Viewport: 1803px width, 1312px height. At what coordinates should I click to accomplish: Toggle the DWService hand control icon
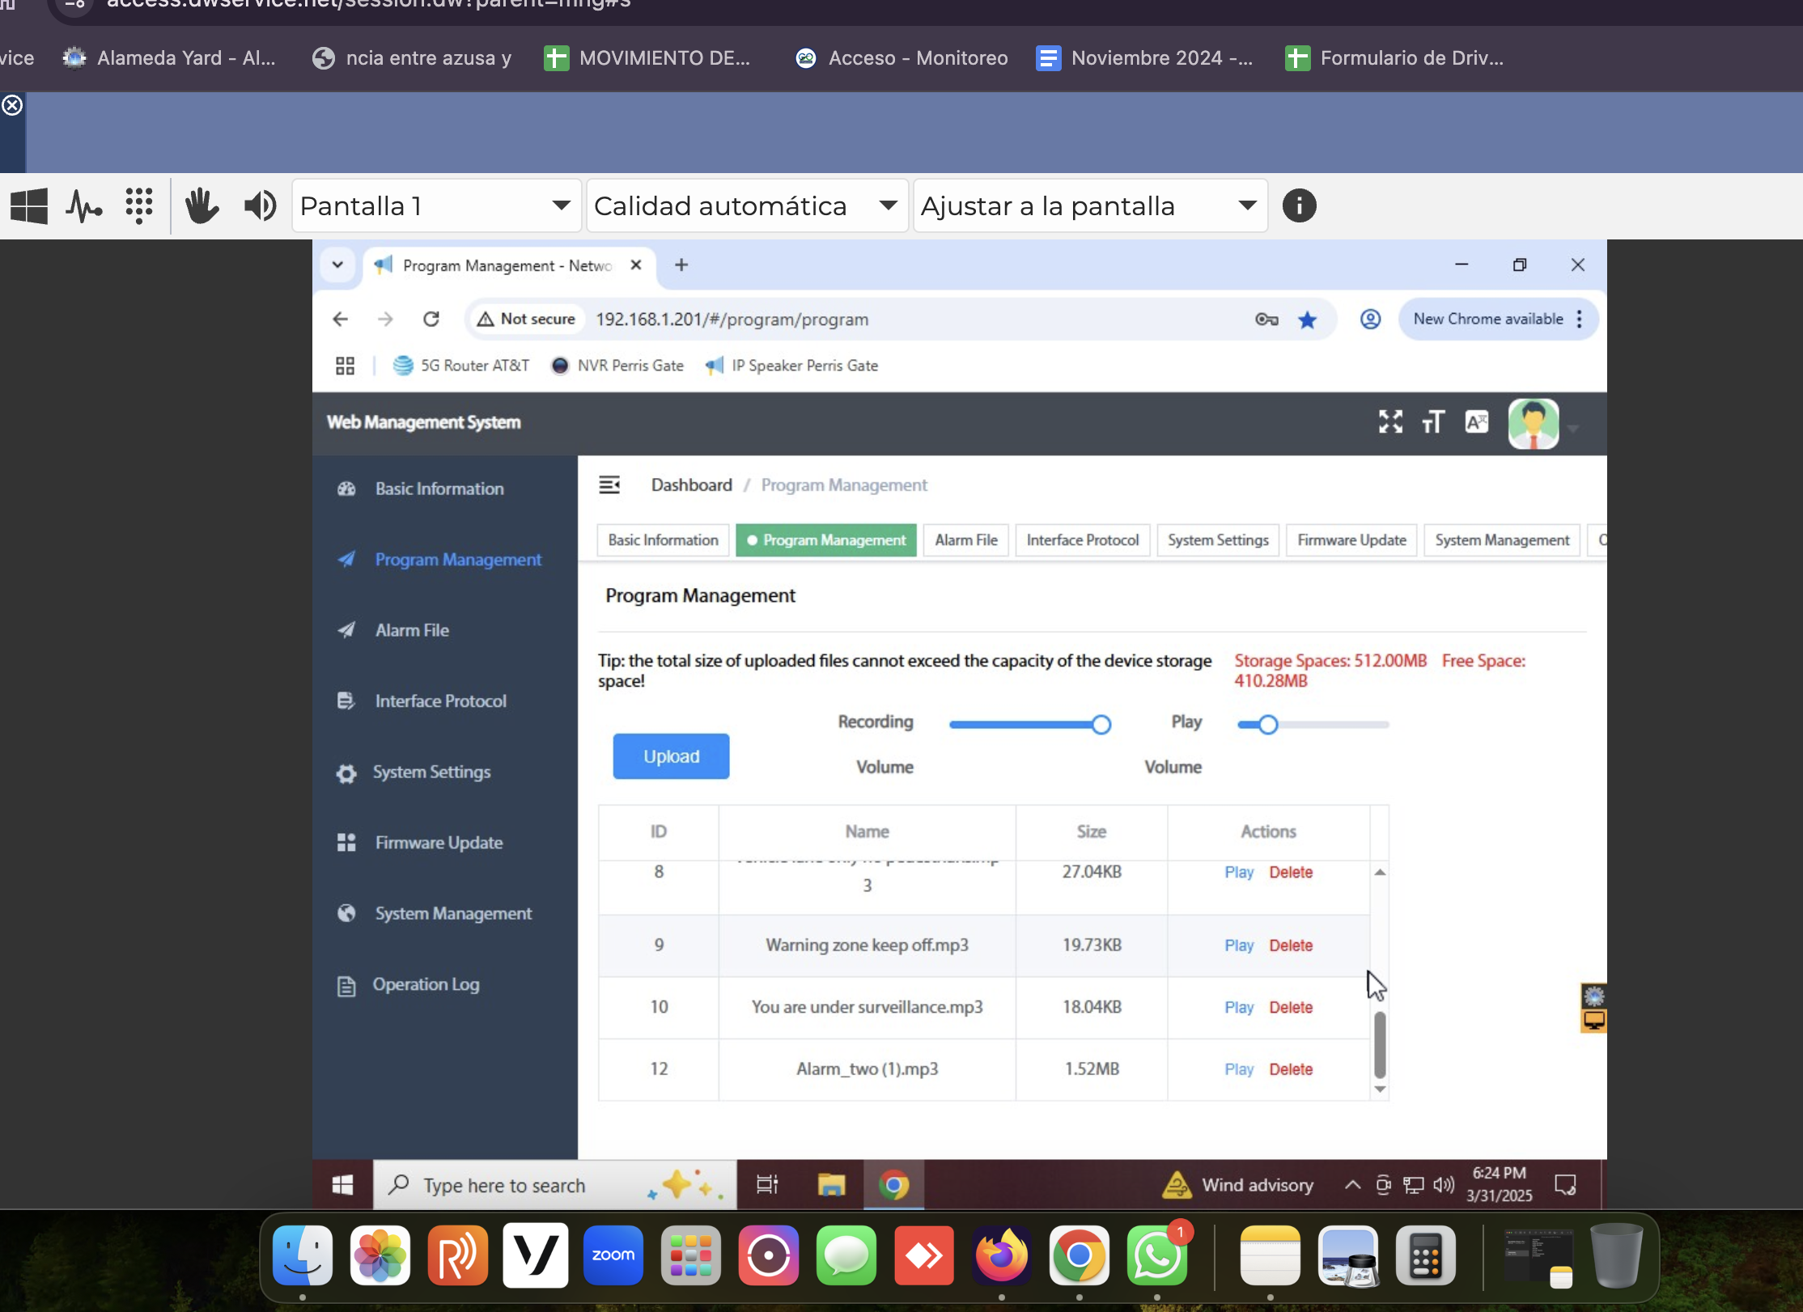202,206
